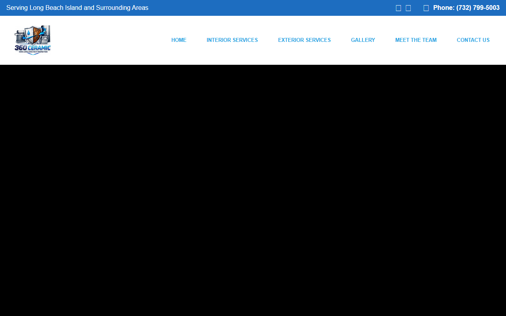The width and height of the screenshot is (506, 316).
Task: Open the INTERIOR SERVICES menu item
Action: pos(232,40)
